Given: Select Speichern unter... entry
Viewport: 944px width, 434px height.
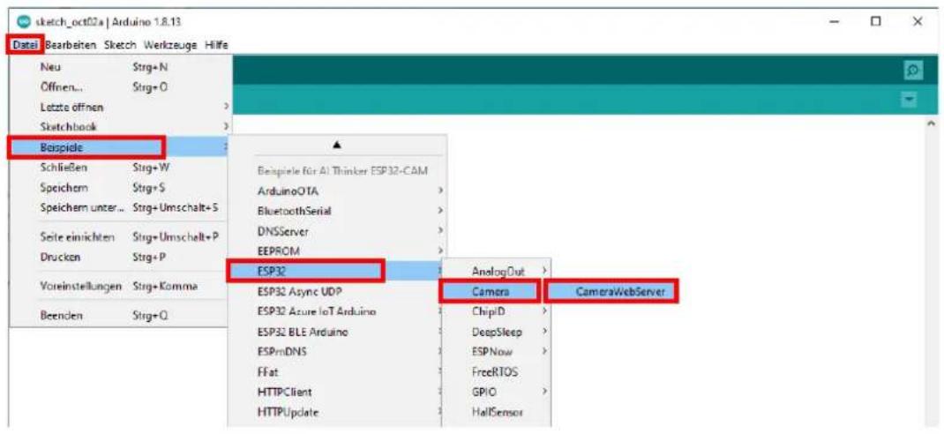Looking at the screenshot, I should (x=120, y=207).
